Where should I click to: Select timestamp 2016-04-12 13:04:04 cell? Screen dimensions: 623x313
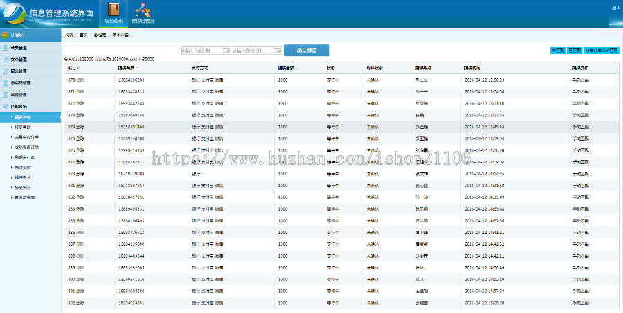tap(485, 92)
